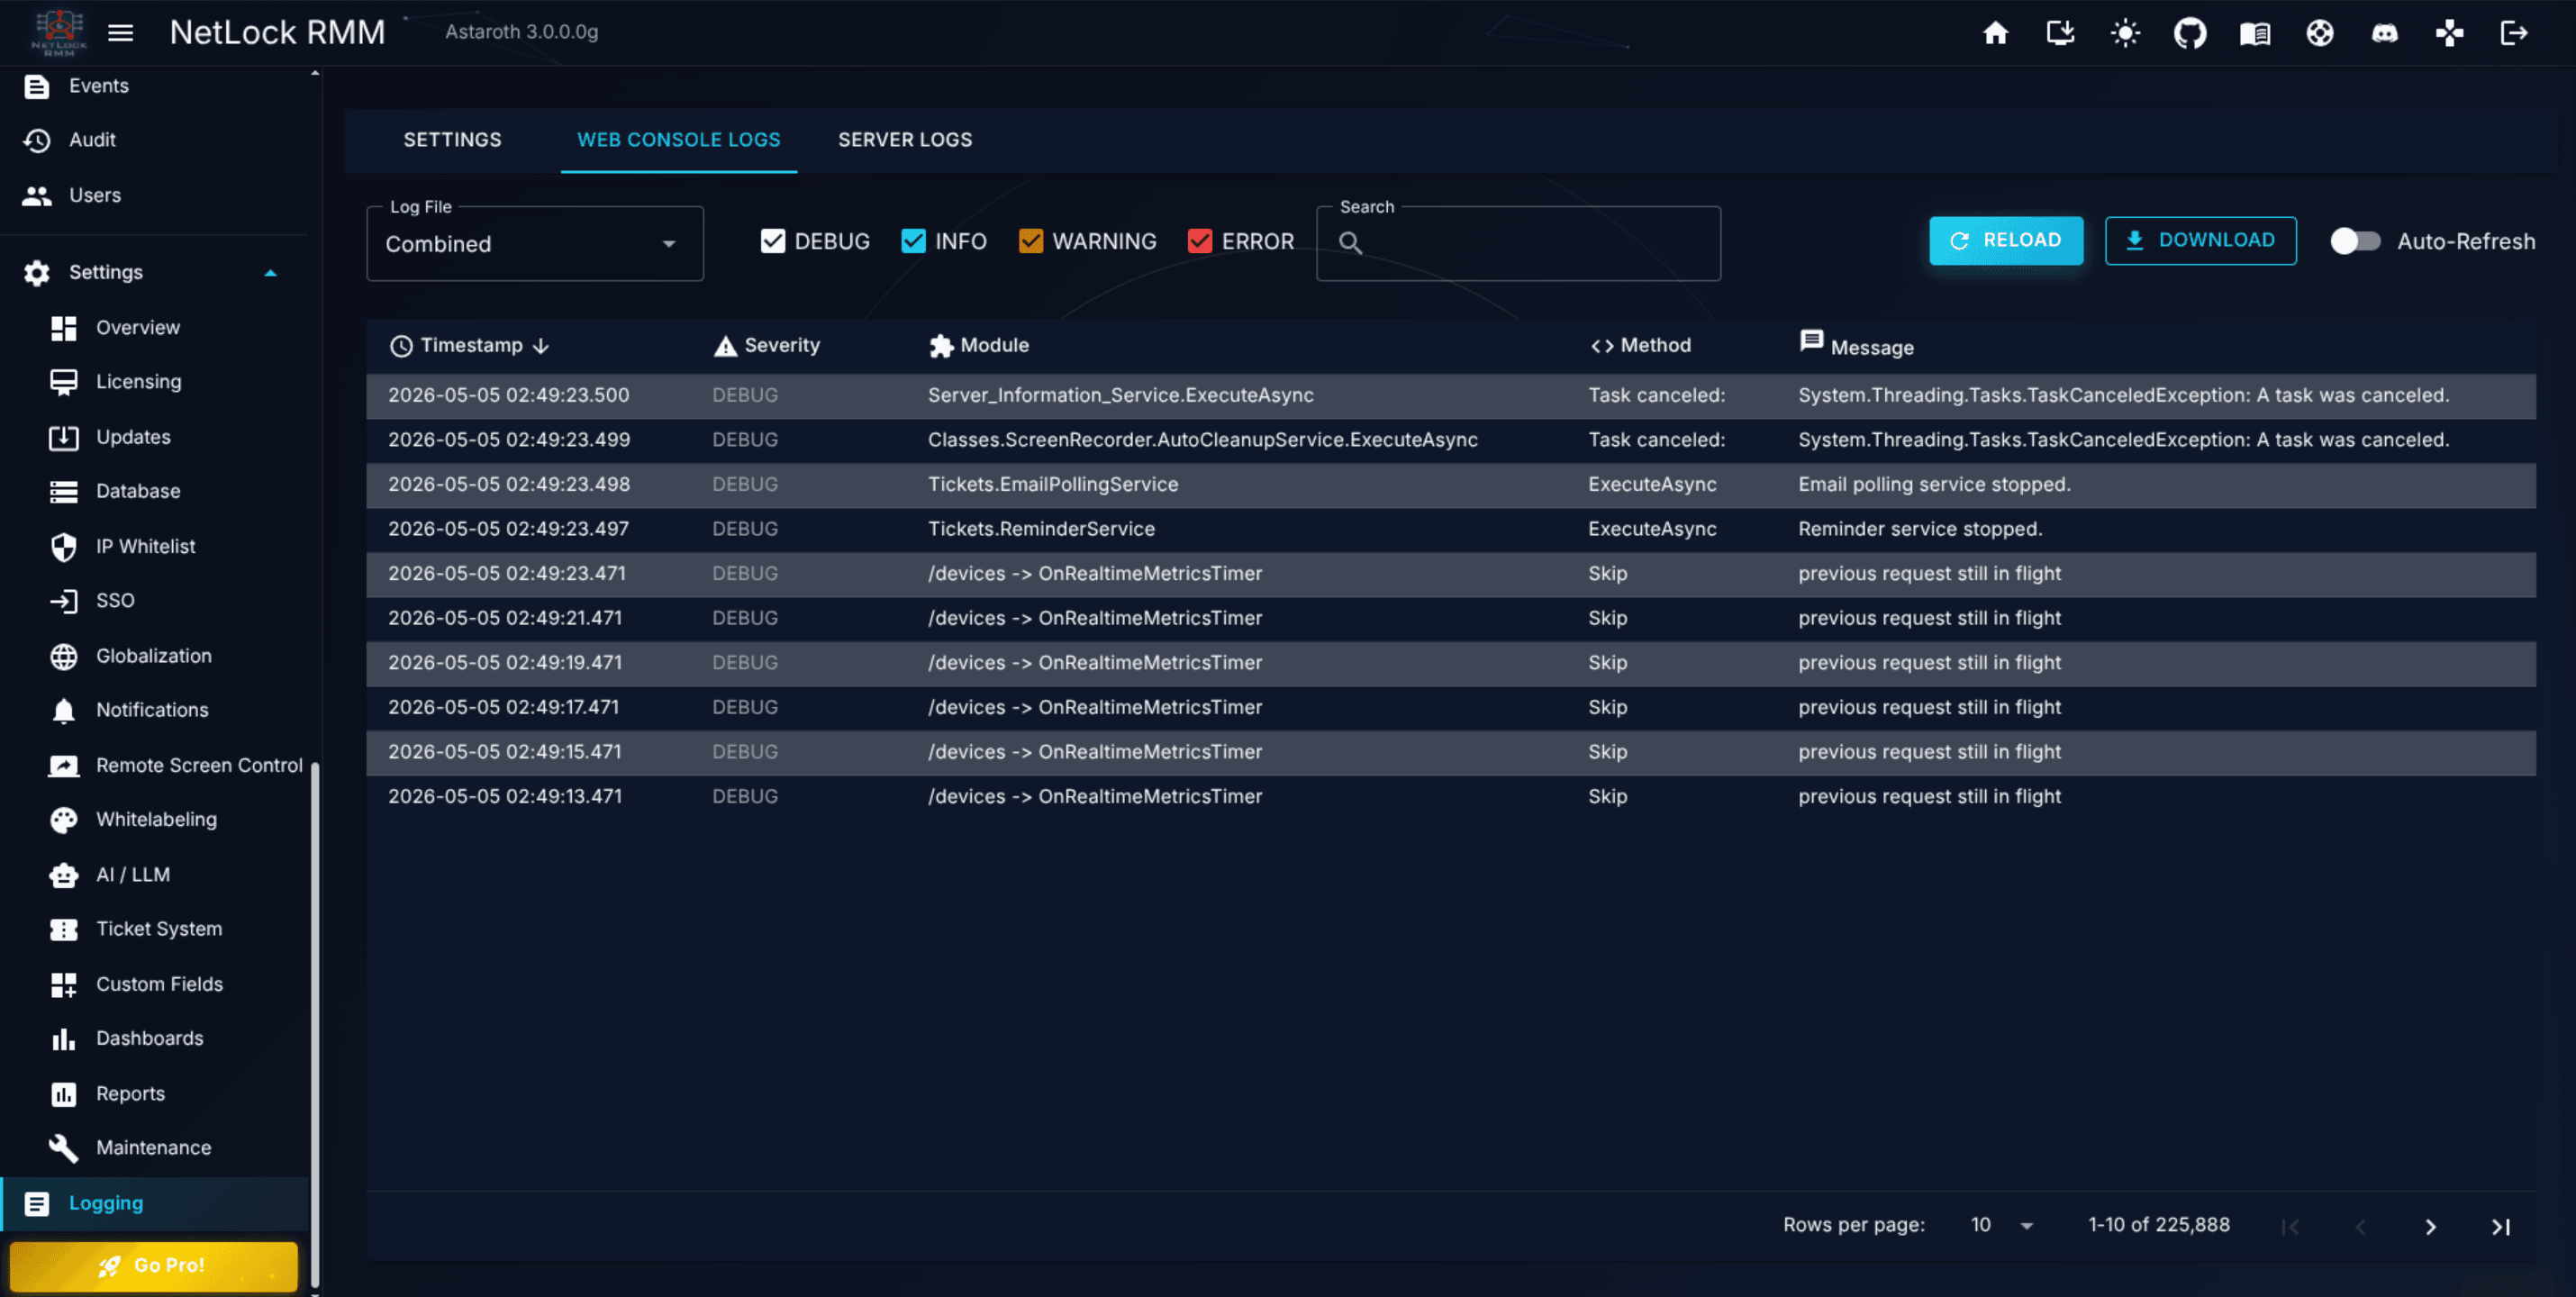Uncheck the INFO severity filter
Image resolution: width=2576 pixels, height=1297 pixels.
pos(913,241)
